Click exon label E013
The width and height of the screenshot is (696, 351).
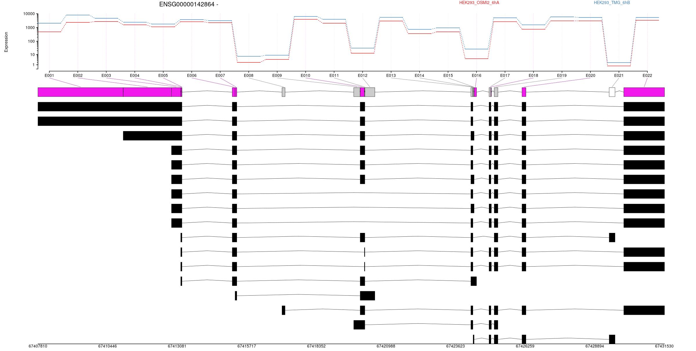(x=391, y=75)
